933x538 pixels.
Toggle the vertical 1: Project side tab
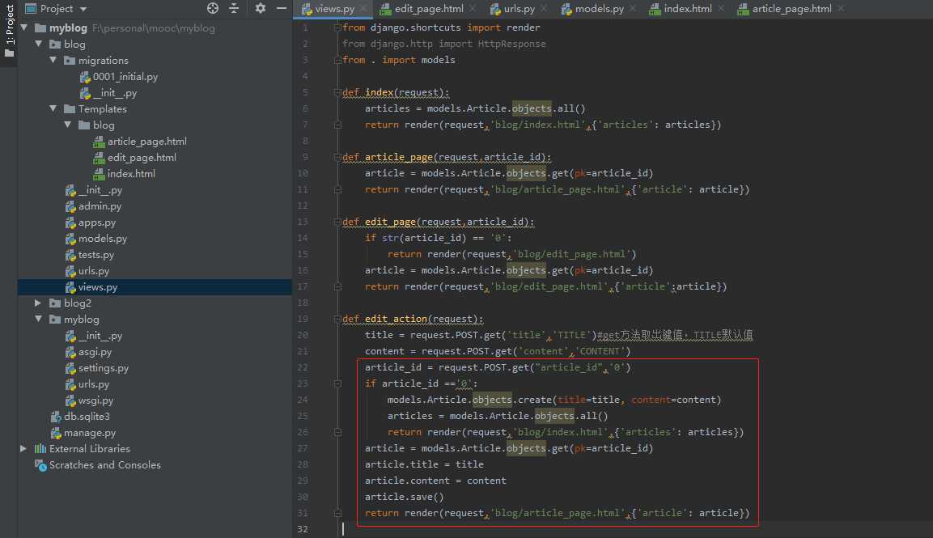9,30
